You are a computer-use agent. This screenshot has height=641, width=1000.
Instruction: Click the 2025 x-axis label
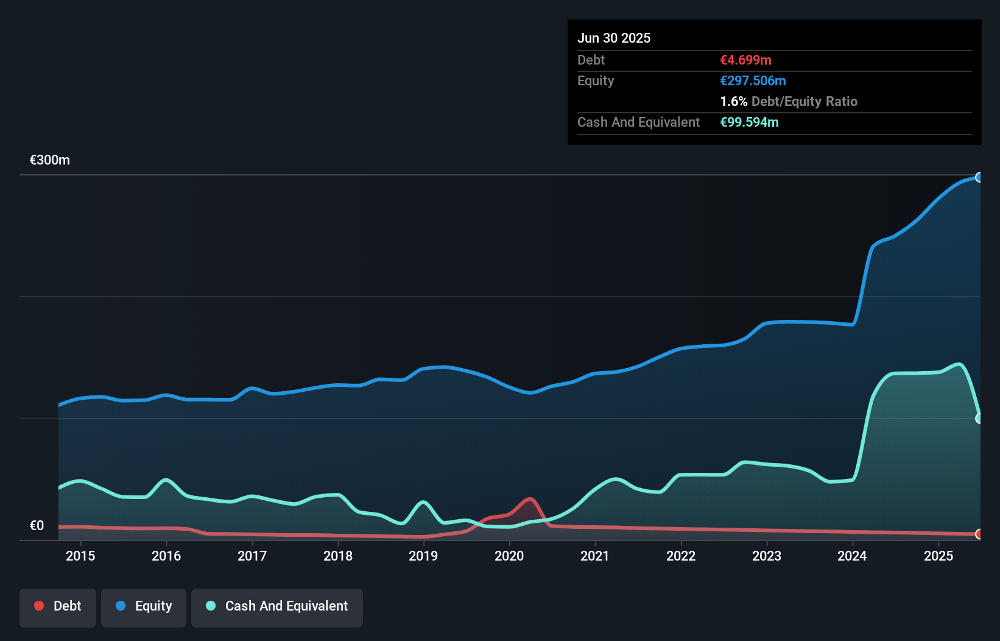[x=938, y=556]
